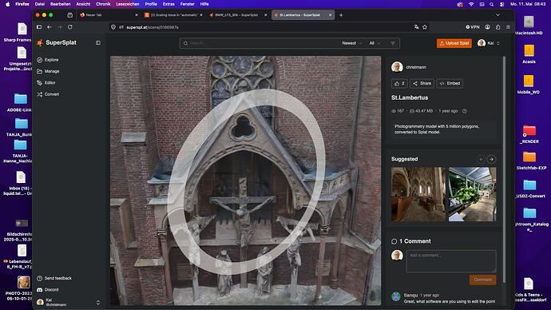This screenshot has width=551, height=310.
Task: Open the Apple menu
Action: (7, 4)
